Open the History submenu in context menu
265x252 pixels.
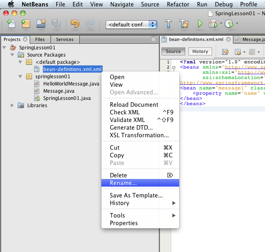point(140,203)
